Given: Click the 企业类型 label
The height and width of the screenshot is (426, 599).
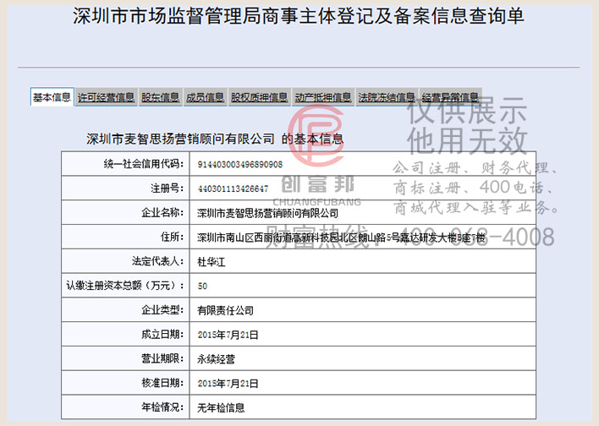Looking at the screenshot, I should click(162, 310).
